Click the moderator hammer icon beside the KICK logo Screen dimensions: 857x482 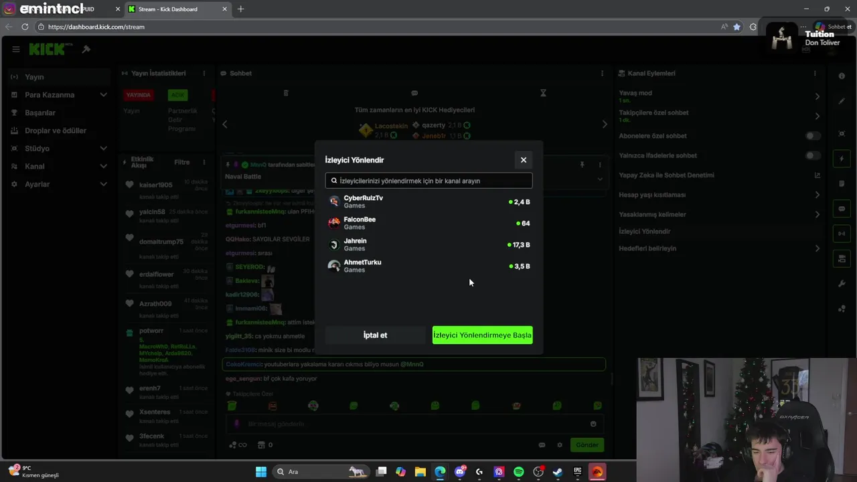coord(86,49)
